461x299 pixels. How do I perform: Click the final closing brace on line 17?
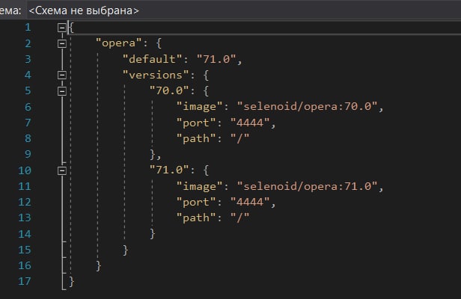(71, 282)
